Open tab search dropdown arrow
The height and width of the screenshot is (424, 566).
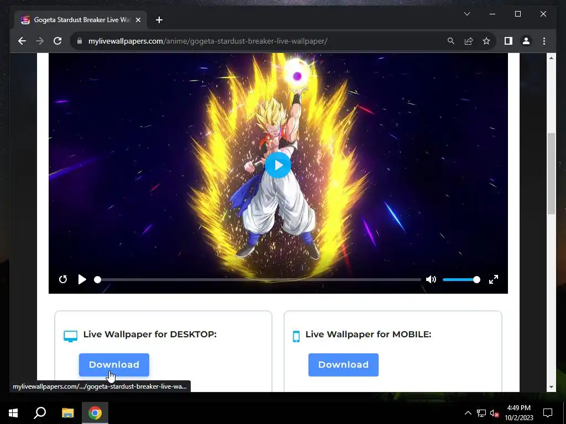(467, 14)
